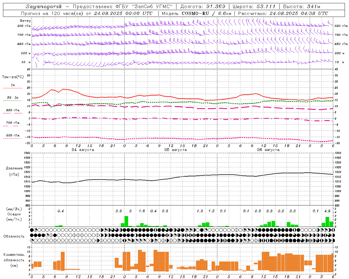Click the '4.9' precipitation amount

tap(327, 211)
